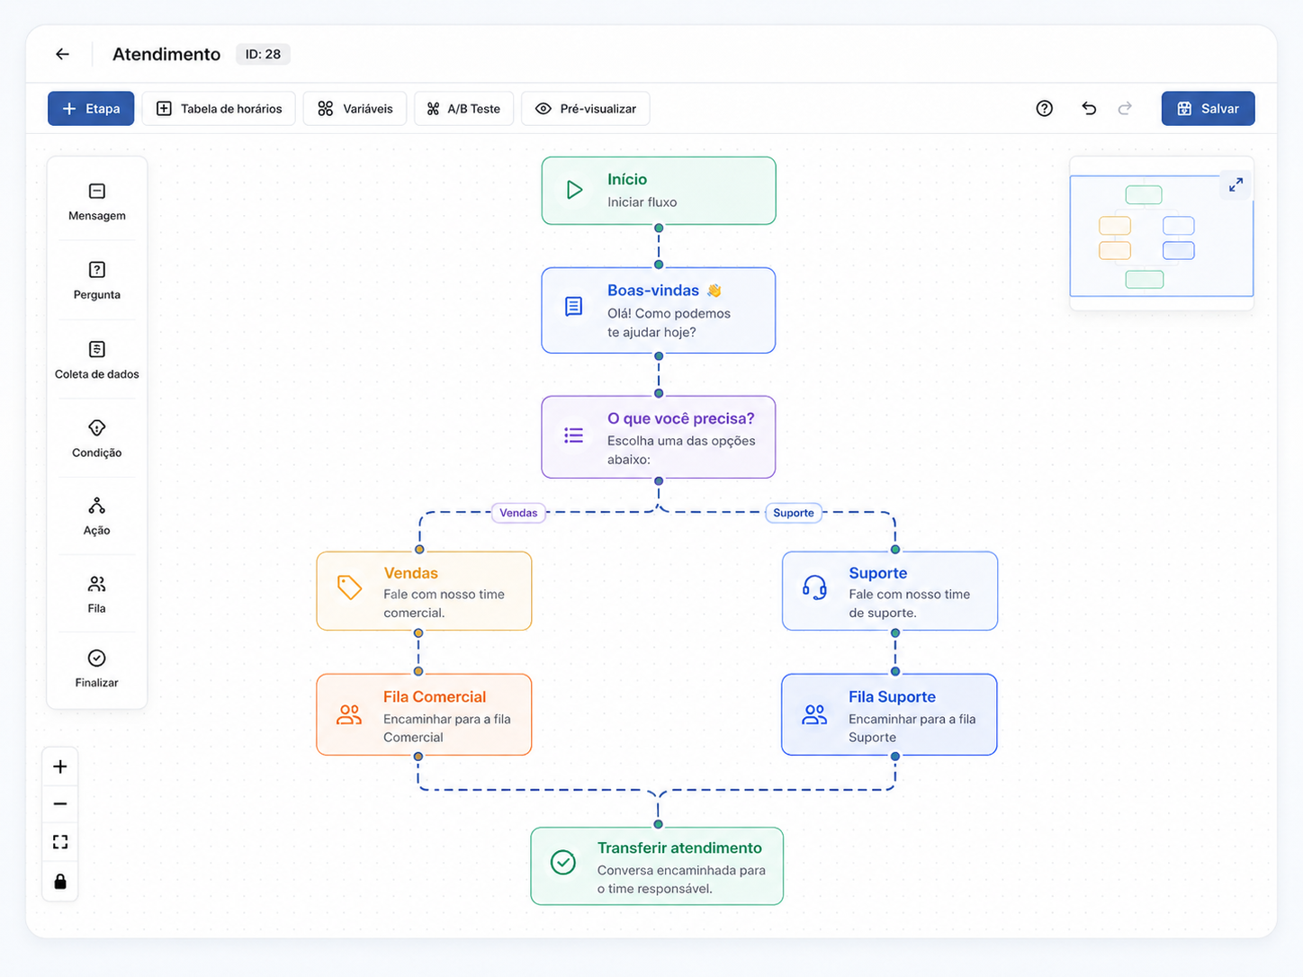The width and height of the screenshot is (1303, 977).
Task: Zoom out with the minus button
Action: pyautogui.click(x=60, y=804)
